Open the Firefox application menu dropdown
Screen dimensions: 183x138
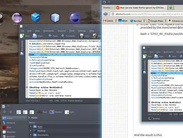click(108, 8)
